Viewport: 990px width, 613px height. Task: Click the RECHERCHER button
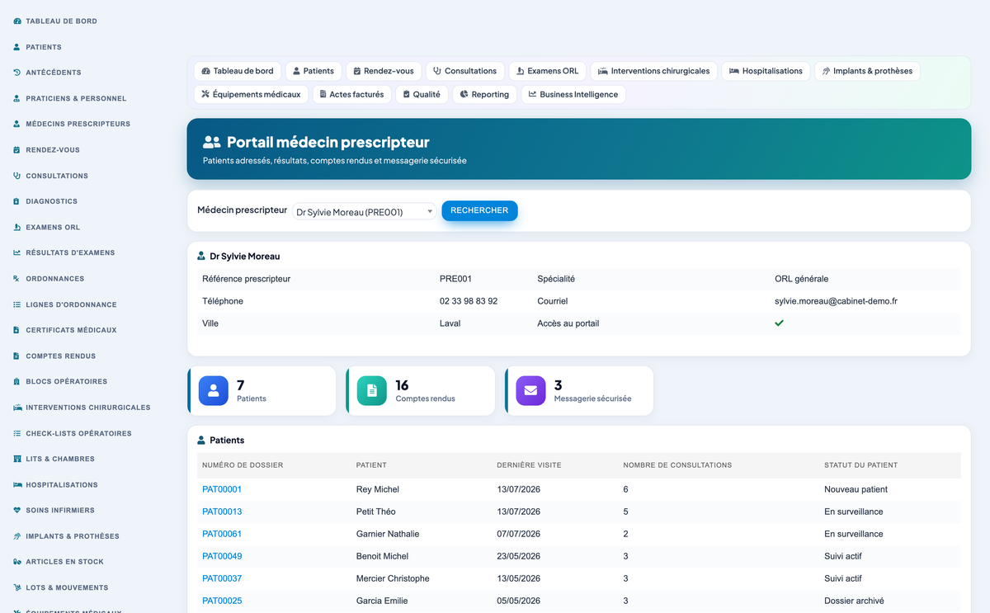pos(479,210)
